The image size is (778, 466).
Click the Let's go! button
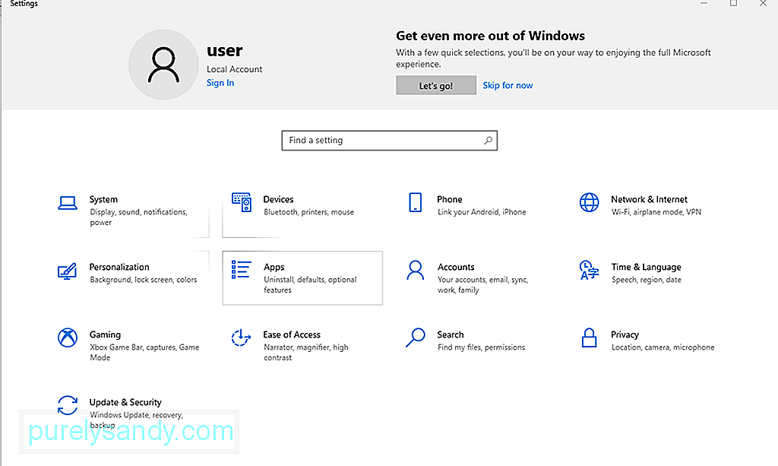coord(436,85)
